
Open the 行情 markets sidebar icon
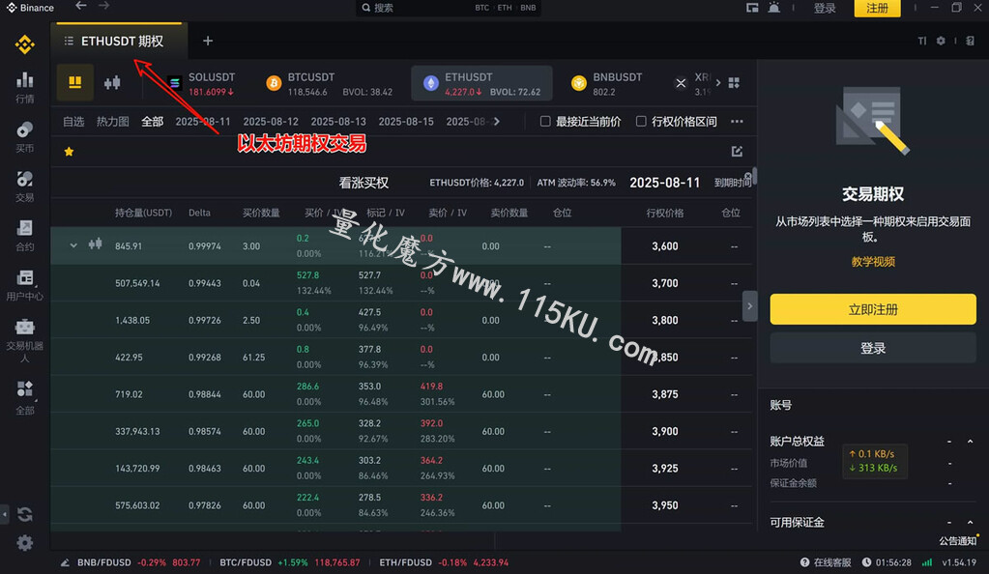(x=24, y=87)
